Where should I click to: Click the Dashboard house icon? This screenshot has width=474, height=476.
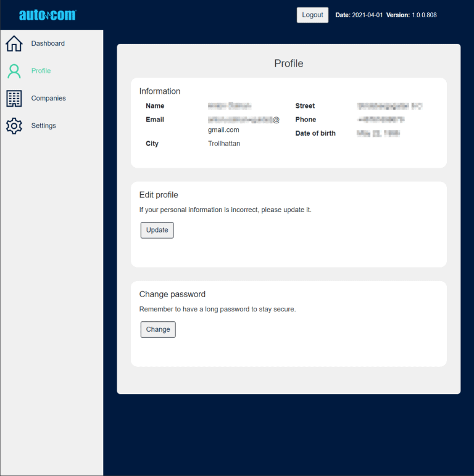[x=14, y=43]
